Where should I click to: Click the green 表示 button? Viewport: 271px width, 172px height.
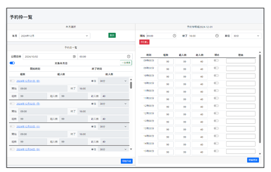click(x=112, y=35)
